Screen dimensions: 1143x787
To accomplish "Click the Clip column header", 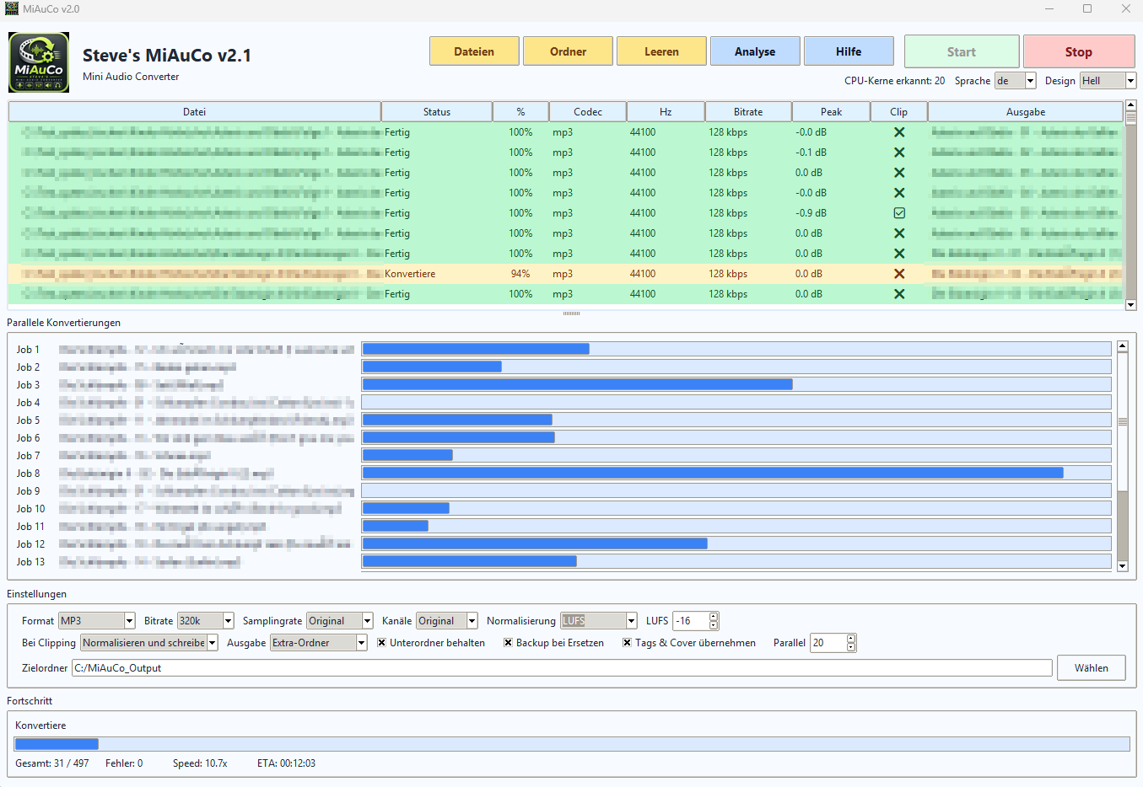I will (899, 112).
